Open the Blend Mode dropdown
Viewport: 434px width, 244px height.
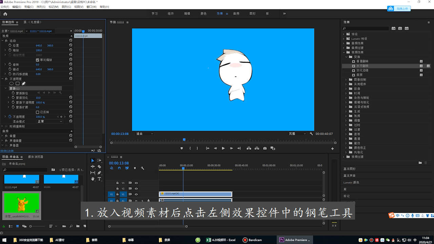50,121
